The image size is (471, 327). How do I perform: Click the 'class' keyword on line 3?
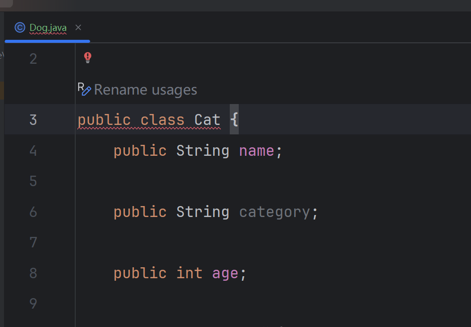[x=162, y=120]
